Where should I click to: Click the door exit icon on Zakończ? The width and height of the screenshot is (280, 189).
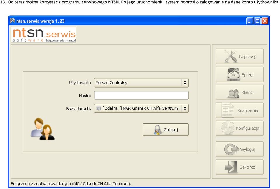click(x=231, y=167)
